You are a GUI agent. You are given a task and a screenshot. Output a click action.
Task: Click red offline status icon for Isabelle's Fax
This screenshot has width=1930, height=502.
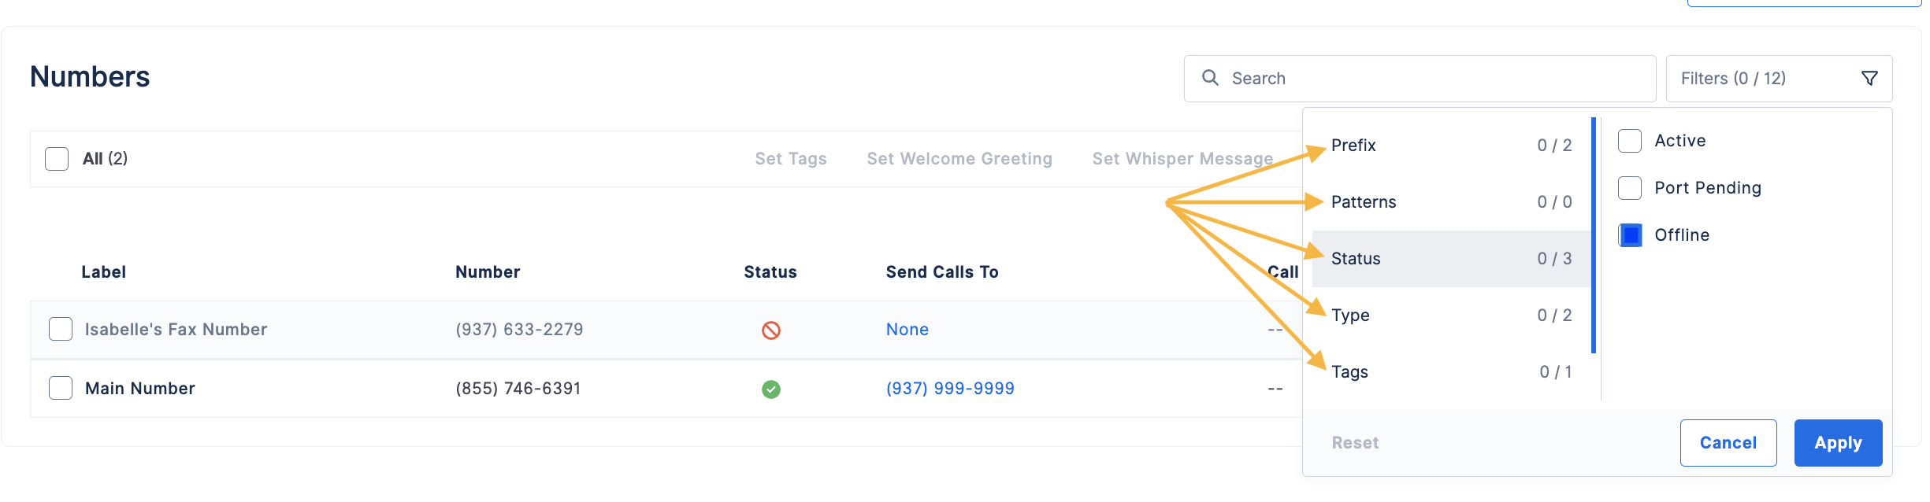coord(771,330)
